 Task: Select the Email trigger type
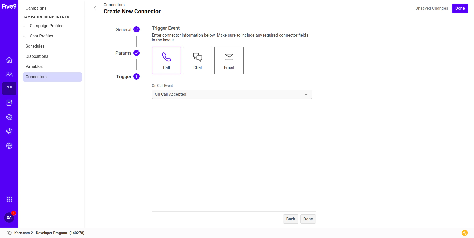click(229, 60)
